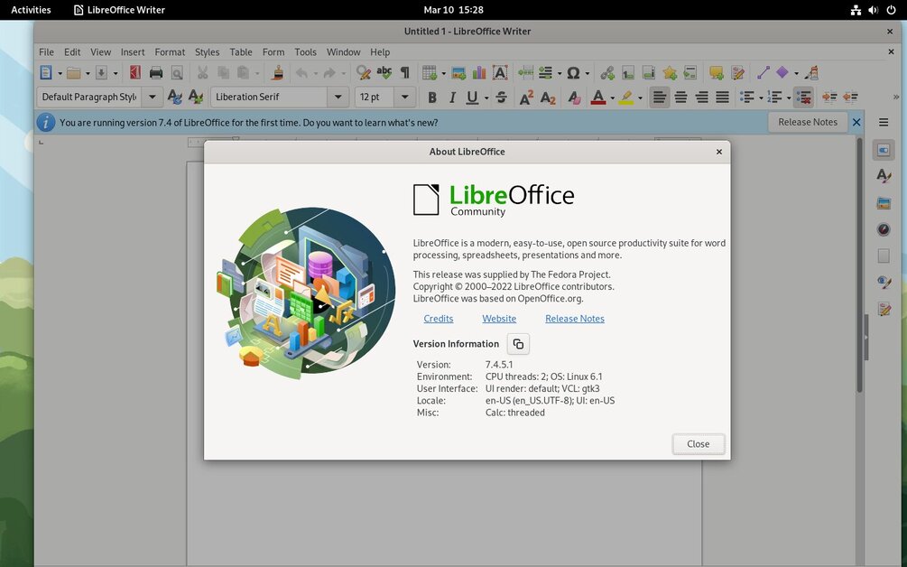Viewport: 907px width, 567px height.
Task: Click the Insert Chart icon
Action: click(x=479, y=73)
